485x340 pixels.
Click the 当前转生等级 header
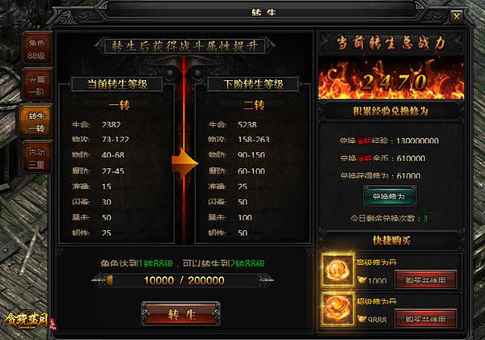pos(117,84)
